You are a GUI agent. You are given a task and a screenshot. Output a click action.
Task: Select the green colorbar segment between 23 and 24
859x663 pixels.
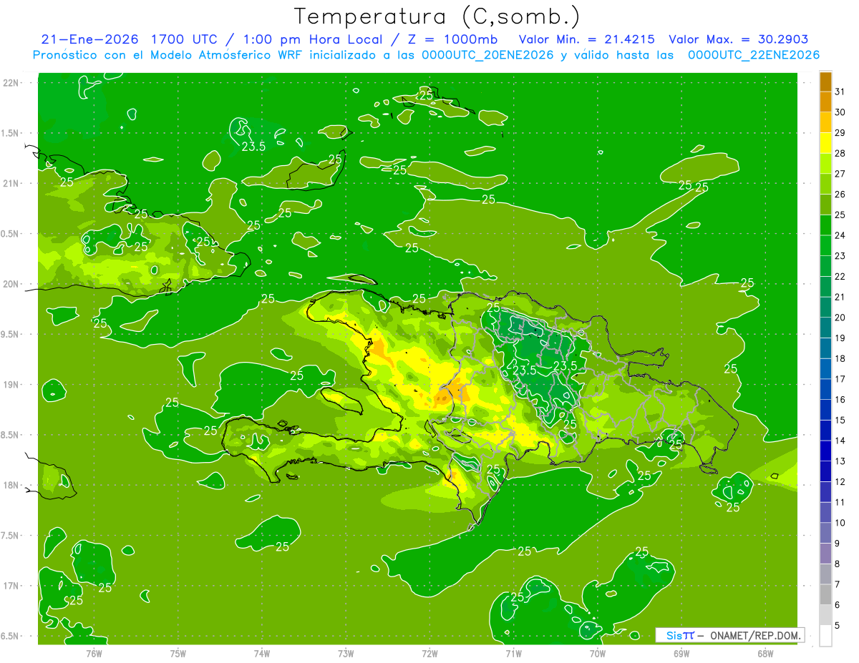pyautogui.click(x=825, y=245)
